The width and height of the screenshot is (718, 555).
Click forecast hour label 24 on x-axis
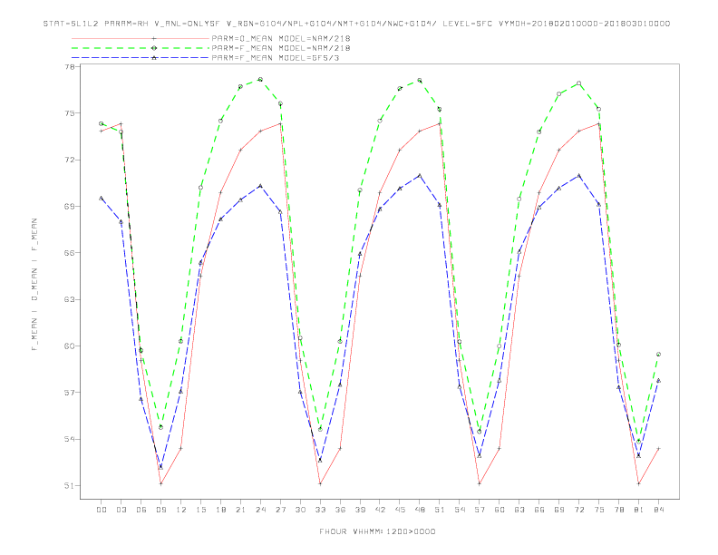coord(260,510)
